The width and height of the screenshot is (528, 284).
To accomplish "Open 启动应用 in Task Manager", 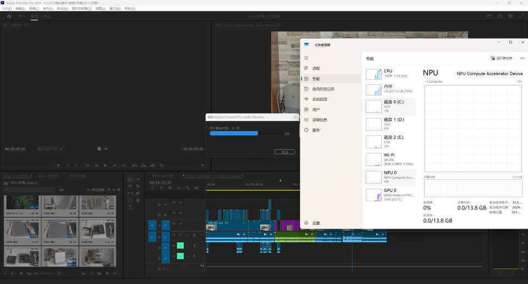I will [331, 99].
